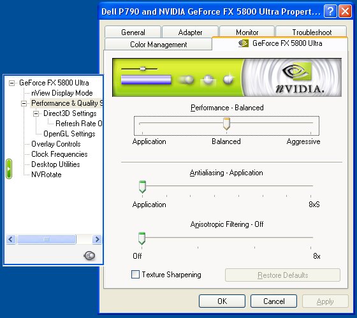357x318 pixels.
Task: Click the Performance - Balanced heading
Action: coord(227,108)
